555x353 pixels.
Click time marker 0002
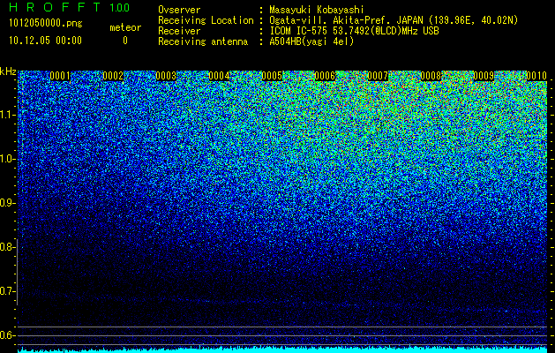(x=113, y=76)
